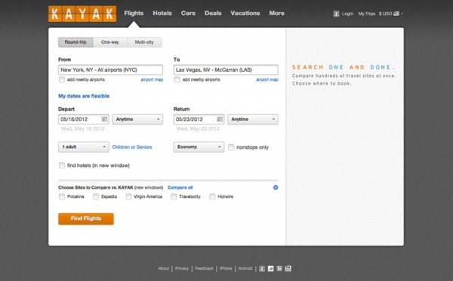Viewport: 453px width, 281px height.
Task: Check add nearby airports under From
Action: tap(62, 79)
